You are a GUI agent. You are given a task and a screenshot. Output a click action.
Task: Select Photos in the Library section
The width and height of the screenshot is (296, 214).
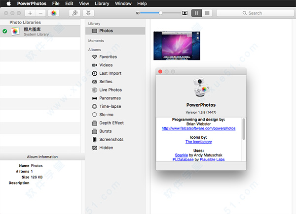tap(115, 31)
